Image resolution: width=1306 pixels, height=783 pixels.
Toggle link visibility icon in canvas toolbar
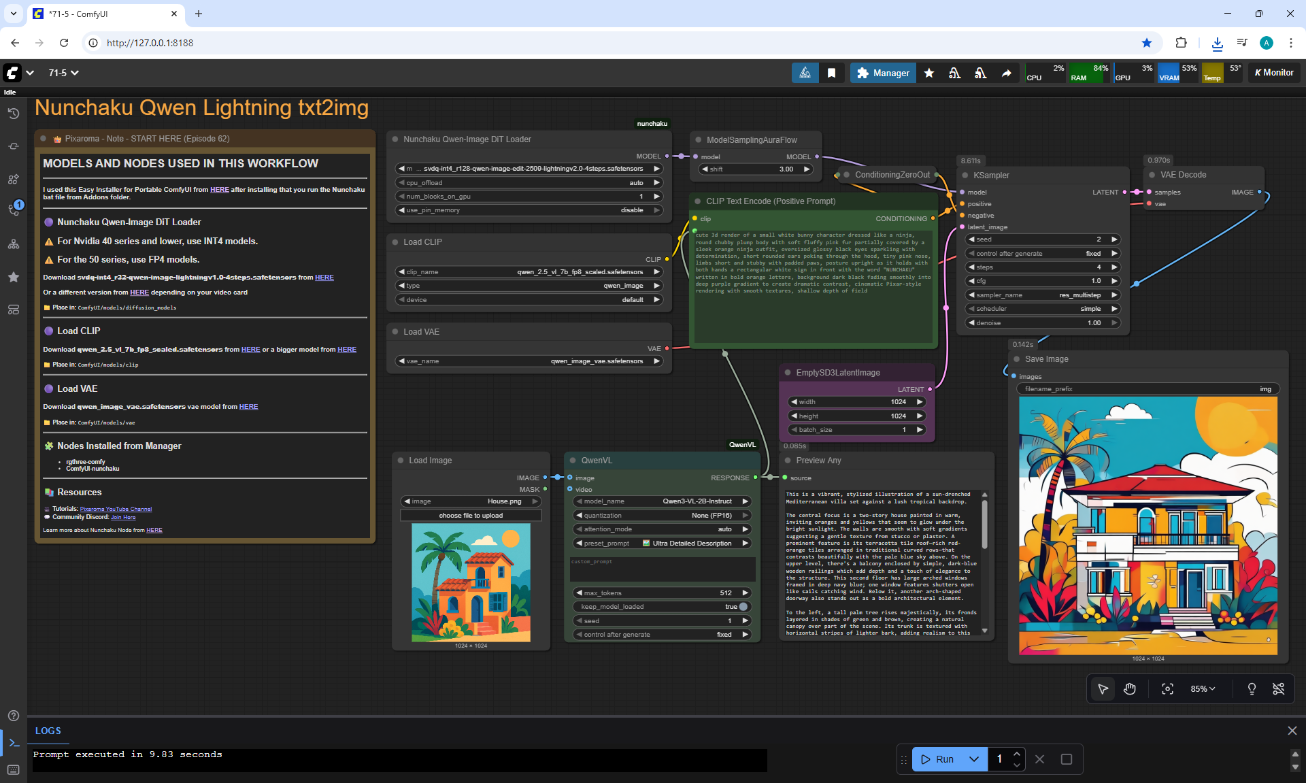[x=1278, y=689]
